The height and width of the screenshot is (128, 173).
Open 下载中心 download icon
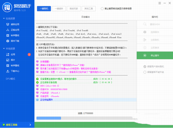[x=8, y=71]
